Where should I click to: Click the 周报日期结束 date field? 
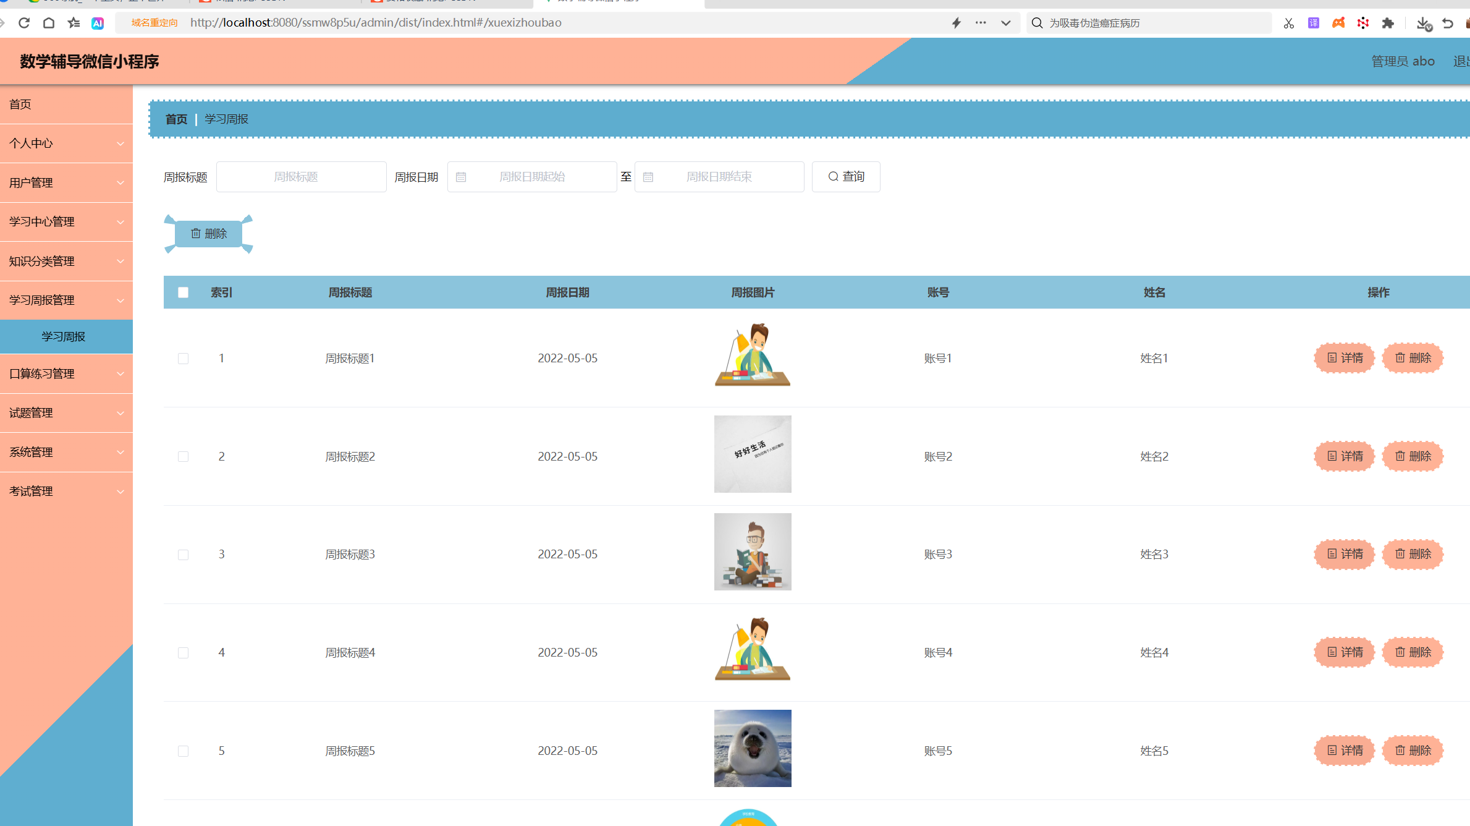pyautogui.click(x=719, y=177)
